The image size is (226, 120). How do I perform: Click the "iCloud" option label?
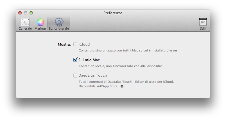(x=84, y=44)
